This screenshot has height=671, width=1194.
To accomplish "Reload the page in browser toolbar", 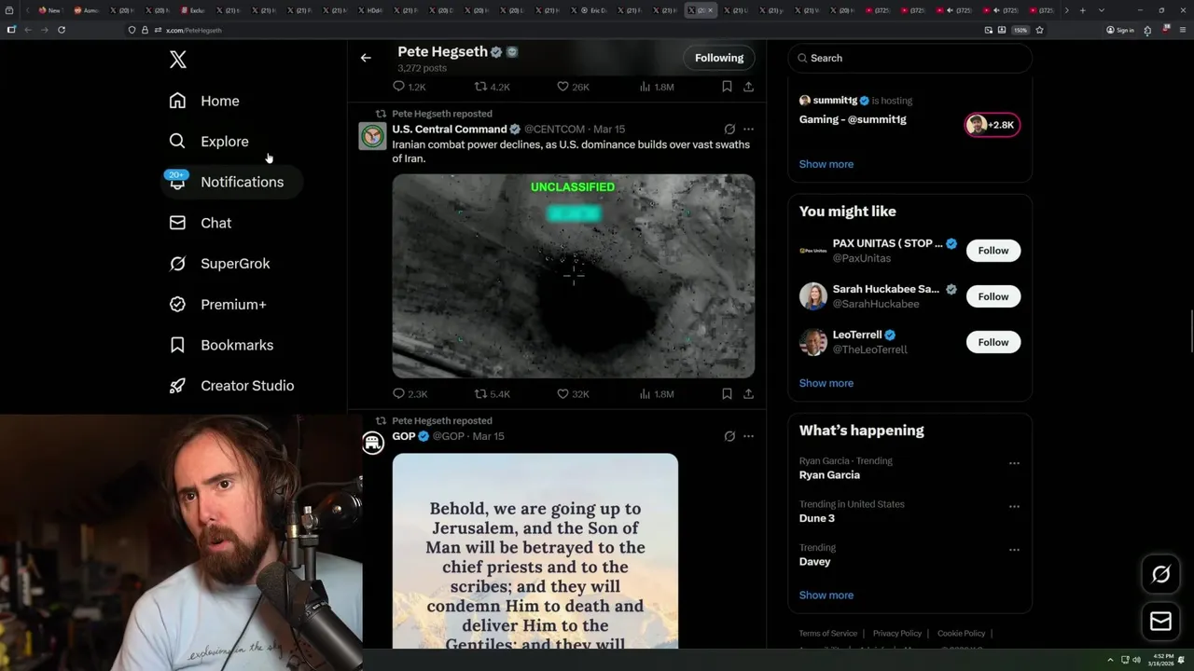I will click(62, 30).
